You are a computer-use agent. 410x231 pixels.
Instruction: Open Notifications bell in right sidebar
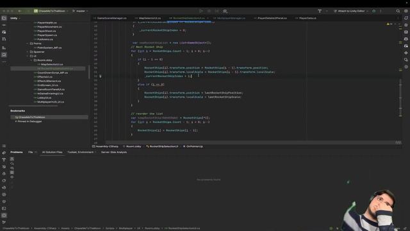pyautogui.click(x=406, y=18)
